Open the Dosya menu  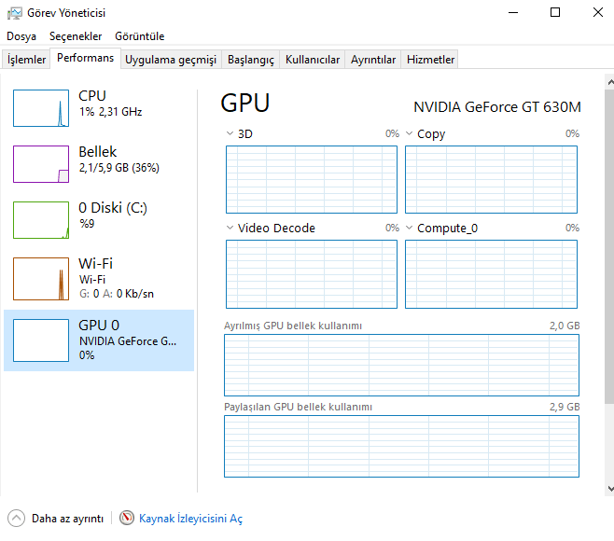tap(21, 36)
